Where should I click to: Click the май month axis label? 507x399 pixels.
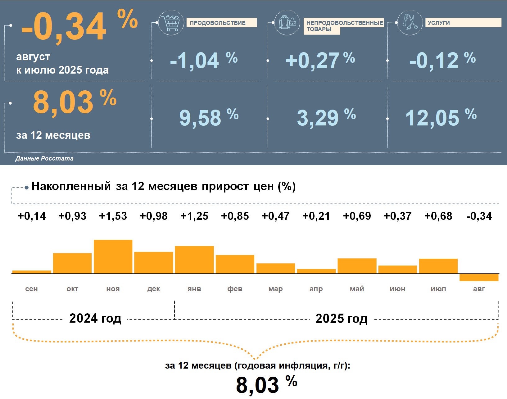click(x=357, y=289)
